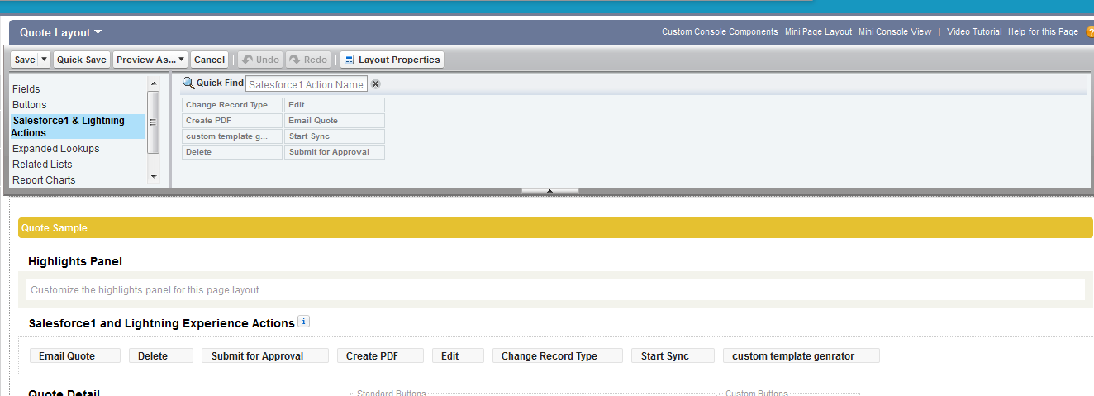The width and height of the screenshot is (1094, 396).
Task: Click Quick Save button
Action: click(82, 60)
